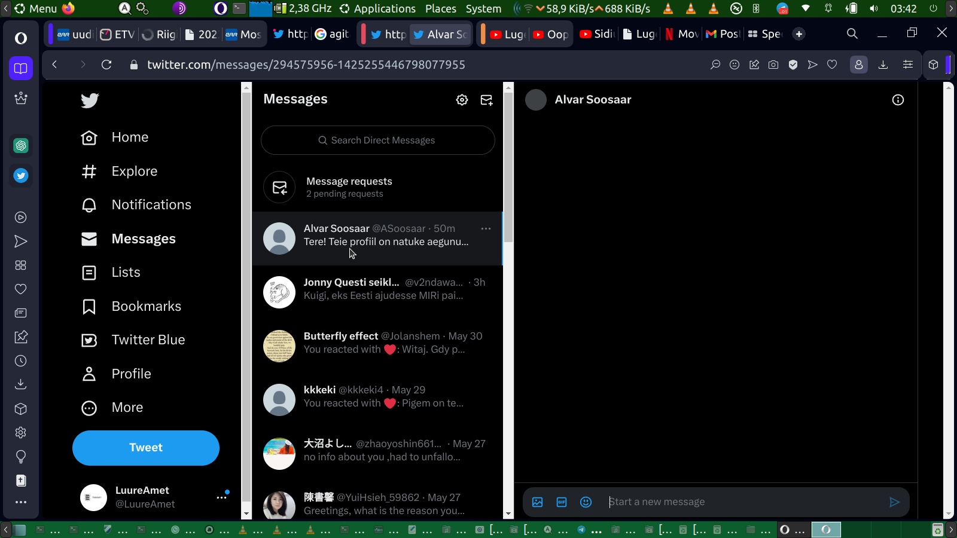Open the emoji picker in message composer
Viewport: 957px width, 538px height.
click(586, 502)
